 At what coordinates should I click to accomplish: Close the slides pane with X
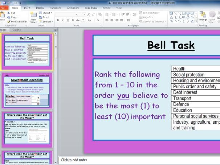click(x=55, y=30)
